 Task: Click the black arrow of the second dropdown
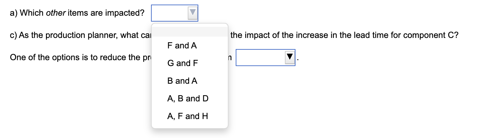[289, 58]
